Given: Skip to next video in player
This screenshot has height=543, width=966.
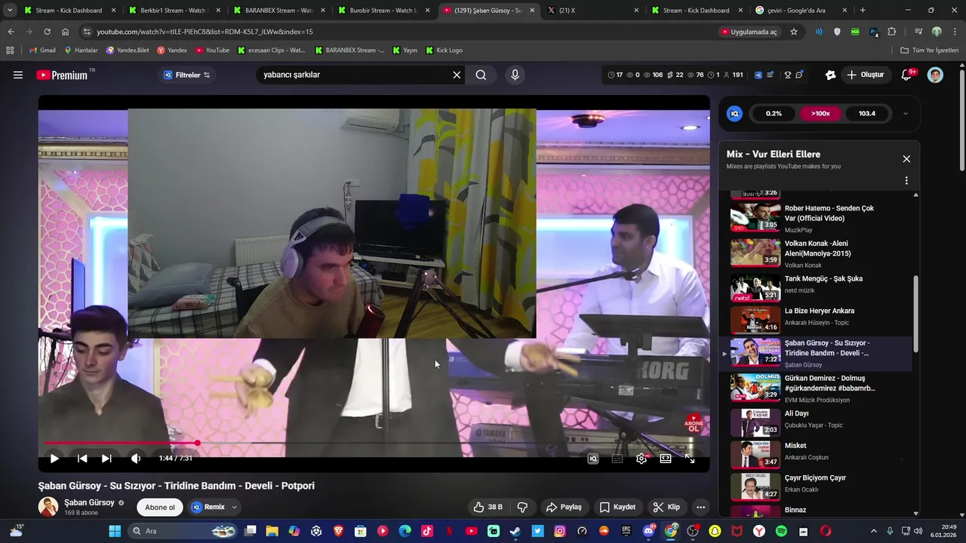Looking at the screenshot, I should point(106,458).
